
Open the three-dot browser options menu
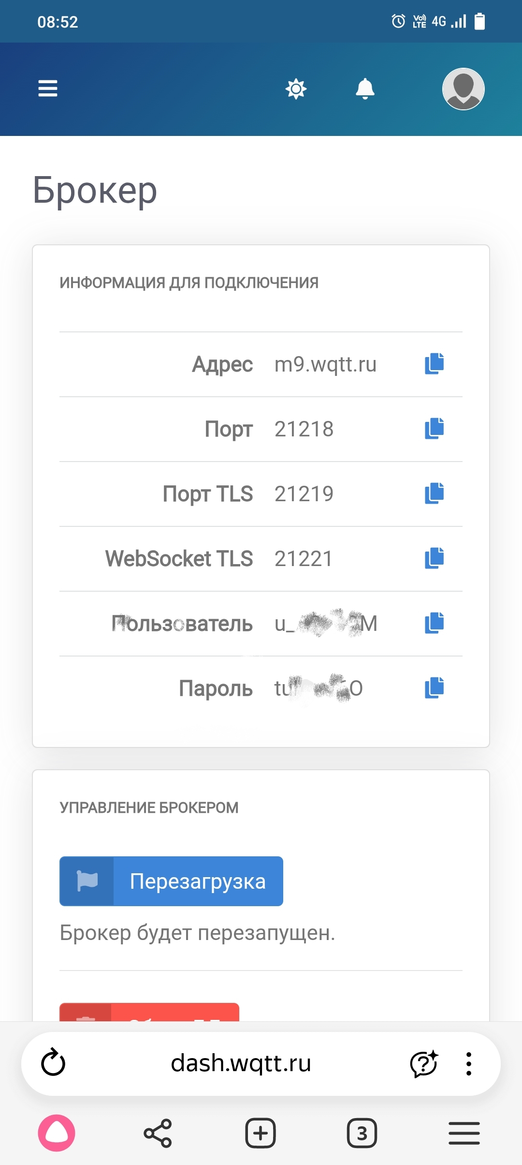tap(468, 1063)
